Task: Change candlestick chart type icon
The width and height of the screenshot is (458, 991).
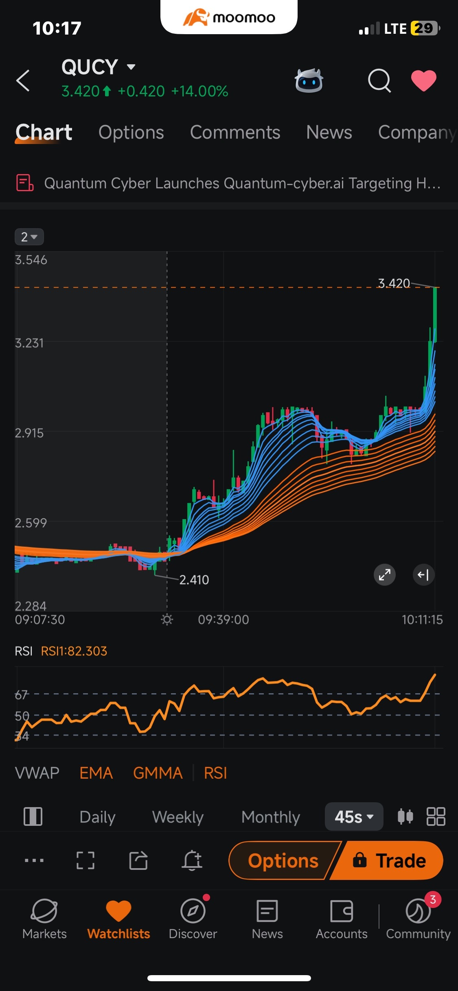Action: point(405,816)
